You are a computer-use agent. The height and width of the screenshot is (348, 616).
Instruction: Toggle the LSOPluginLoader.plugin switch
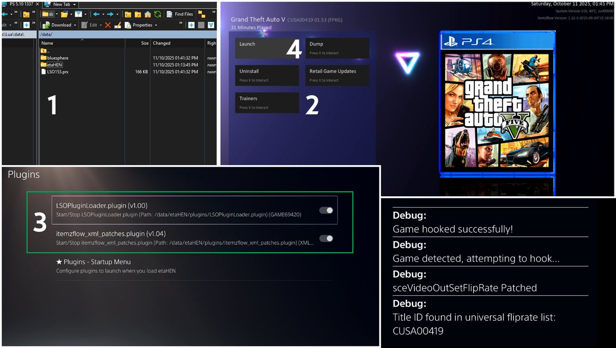tap(326, 210)
